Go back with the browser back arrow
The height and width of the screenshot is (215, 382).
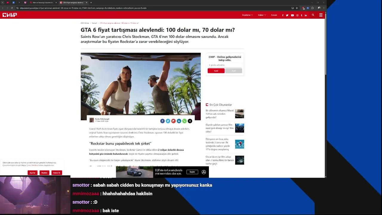[x=3, y=8]
